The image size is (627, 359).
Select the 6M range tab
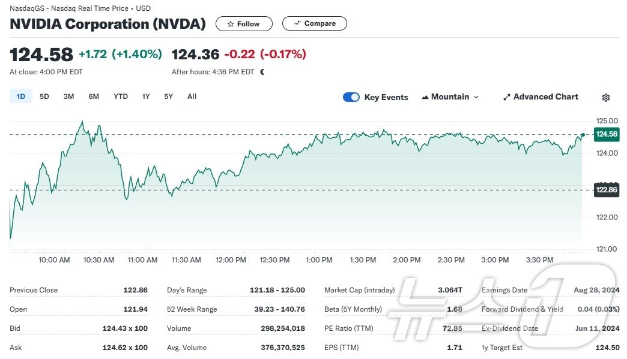point(94,96)
